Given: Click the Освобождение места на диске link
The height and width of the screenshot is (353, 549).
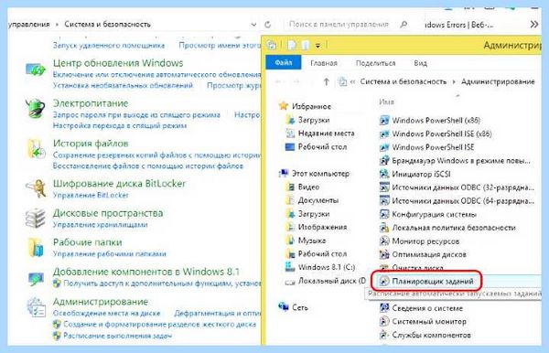Looking at the screenshot, I should click(106, 313).
